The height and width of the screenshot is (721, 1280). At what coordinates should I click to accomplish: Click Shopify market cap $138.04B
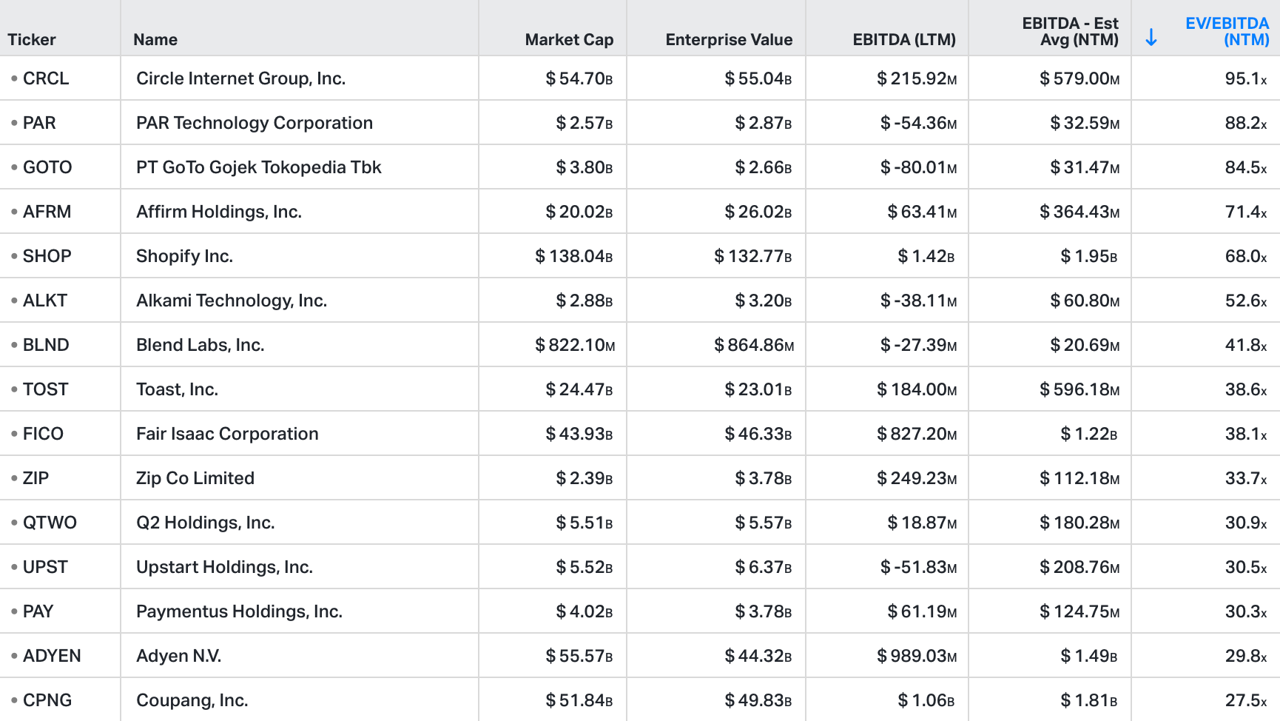(574, 256)
